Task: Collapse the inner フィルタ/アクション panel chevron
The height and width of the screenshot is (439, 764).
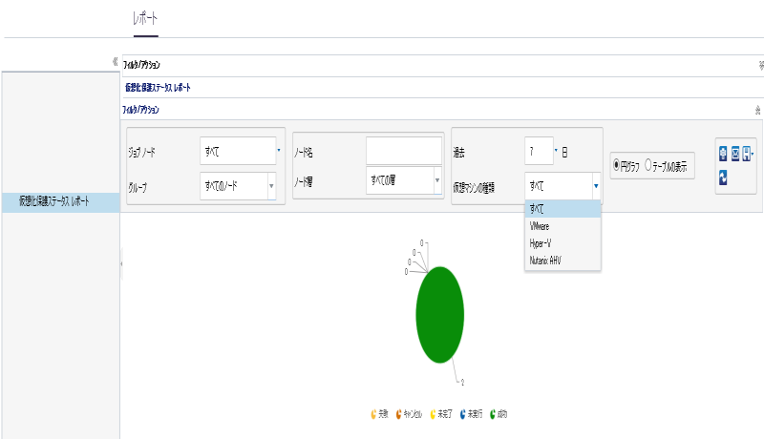Action: pyautogui.click(x=757, y=111)
